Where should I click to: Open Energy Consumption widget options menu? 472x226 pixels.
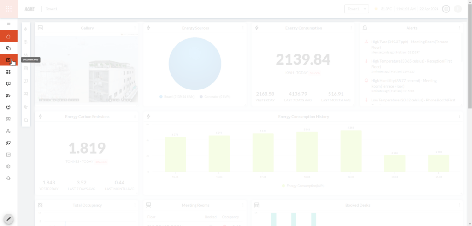[351, 28]
